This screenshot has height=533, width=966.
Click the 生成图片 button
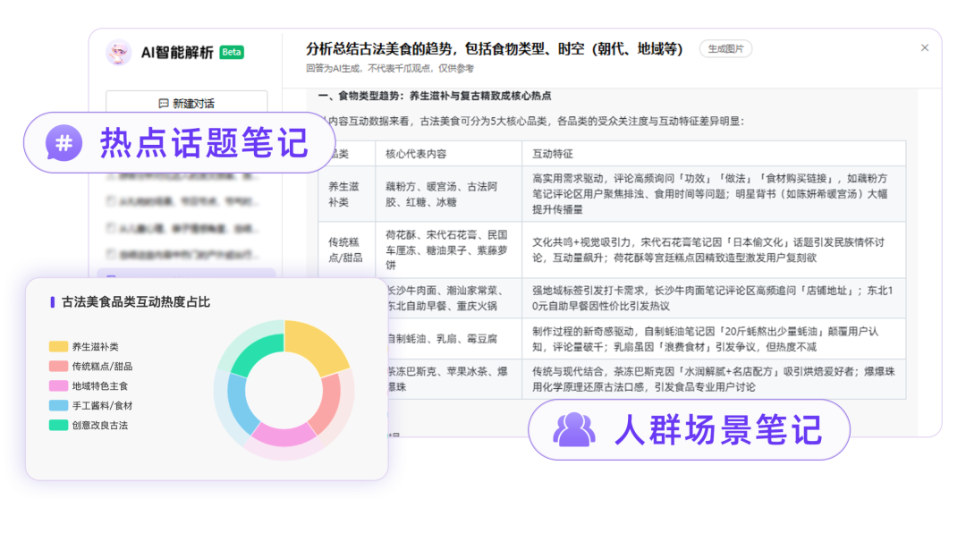(x=725, y=48)
